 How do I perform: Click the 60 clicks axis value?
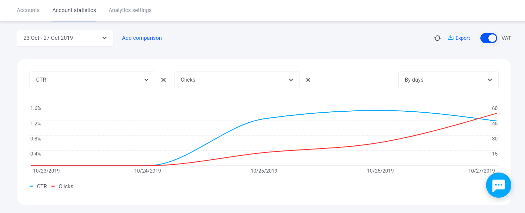[495, 108]
